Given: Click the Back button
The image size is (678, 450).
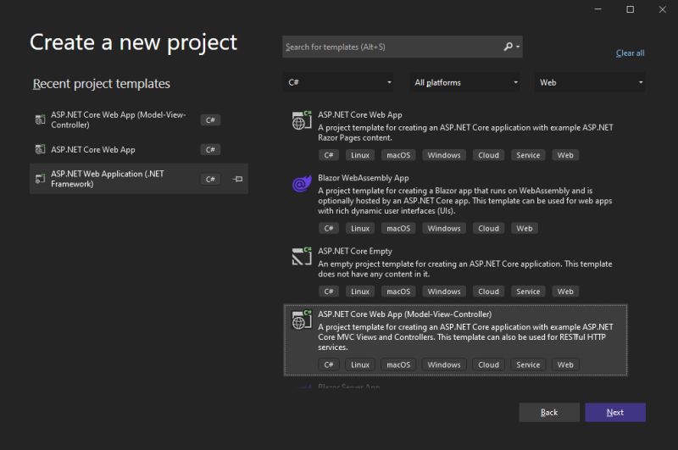Looking at the screenshot, I should point(549,413).
